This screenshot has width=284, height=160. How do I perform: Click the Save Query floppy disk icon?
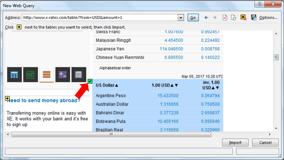point(253,17)
